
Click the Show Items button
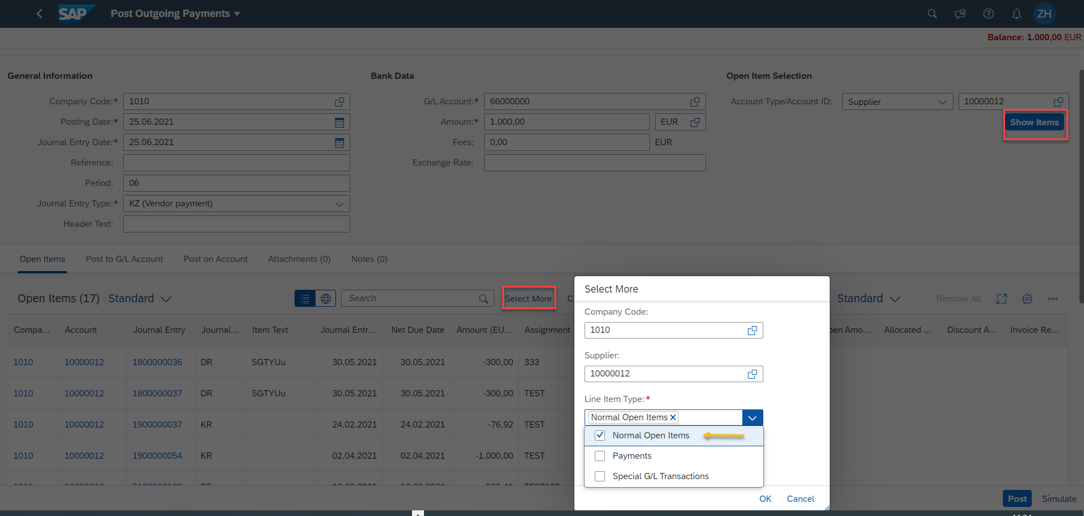(x=1035, y=122)
